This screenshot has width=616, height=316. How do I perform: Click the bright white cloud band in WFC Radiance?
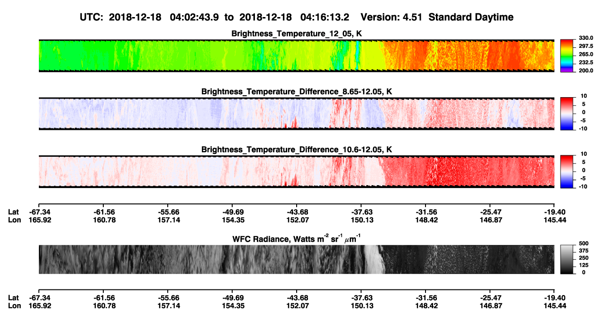click(x=373, y=259)
